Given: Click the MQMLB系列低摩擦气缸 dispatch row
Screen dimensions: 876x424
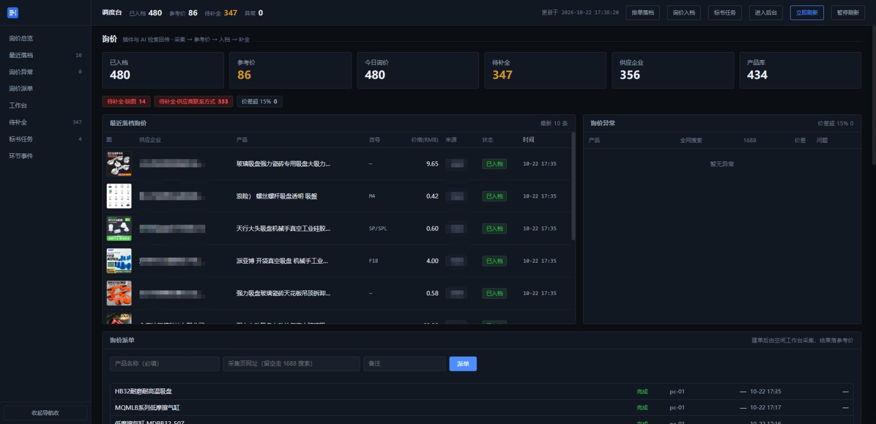Looking at the screenshot, I should coord(482,408).
